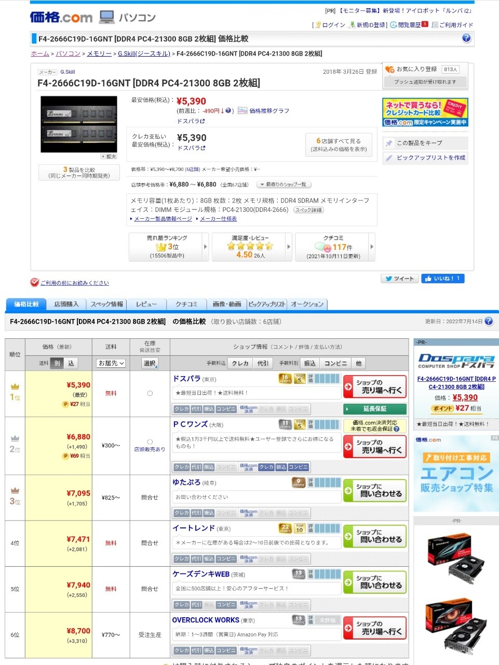Toggle the クレカ payment fee filter
The height and width of the screenshot is (665, 499).
(240, 363)
